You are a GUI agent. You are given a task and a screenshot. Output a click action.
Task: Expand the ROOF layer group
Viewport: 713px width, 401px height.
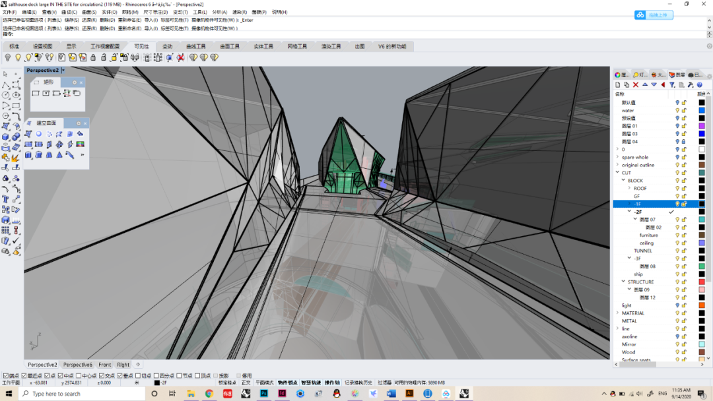pos(629,189)
